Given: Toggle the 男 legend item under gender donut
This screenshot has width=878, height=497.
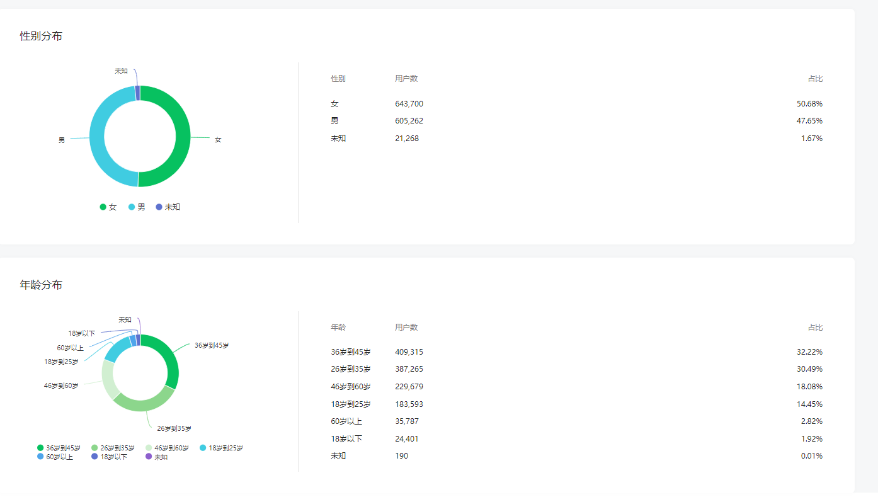Looking at the screenshot, I should [x=137, y=207].
